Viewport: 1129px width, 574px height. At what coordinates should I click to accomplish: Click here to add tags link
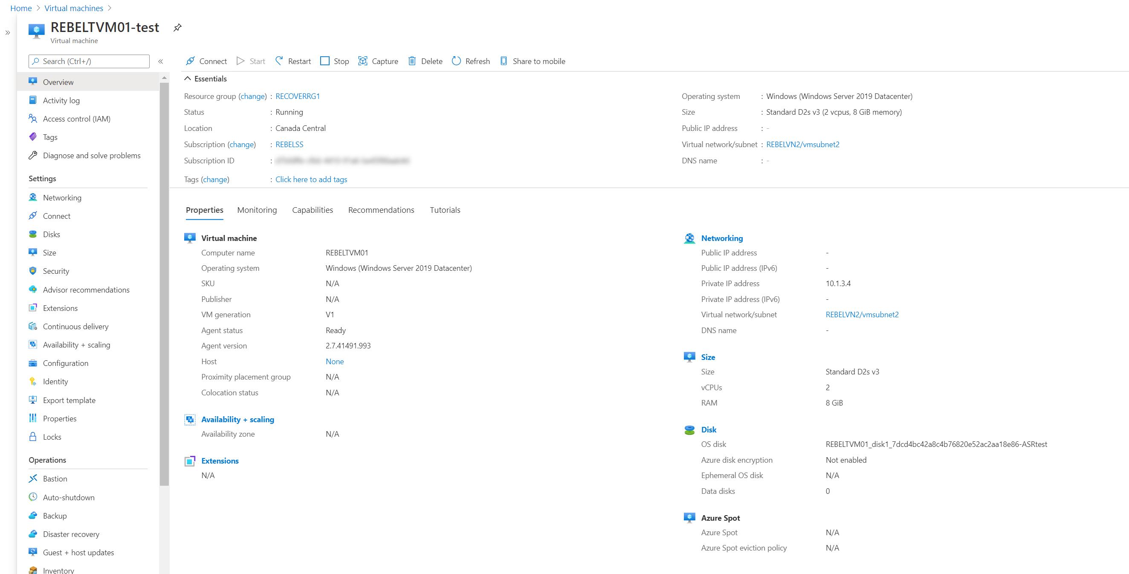(x=311, y=180)
